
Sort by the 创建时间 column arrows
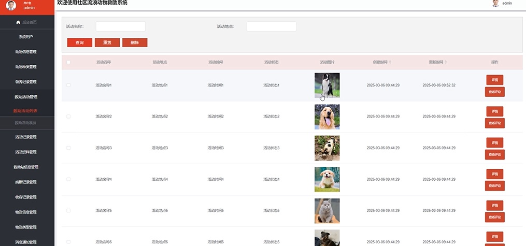tap(390, 62)
